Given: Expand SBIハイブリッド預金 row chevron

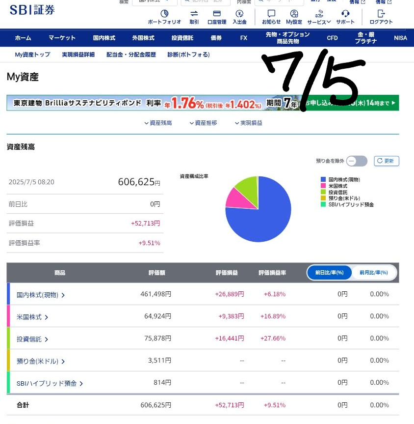Looking at the screenshot, I should [x=81, y=384].
